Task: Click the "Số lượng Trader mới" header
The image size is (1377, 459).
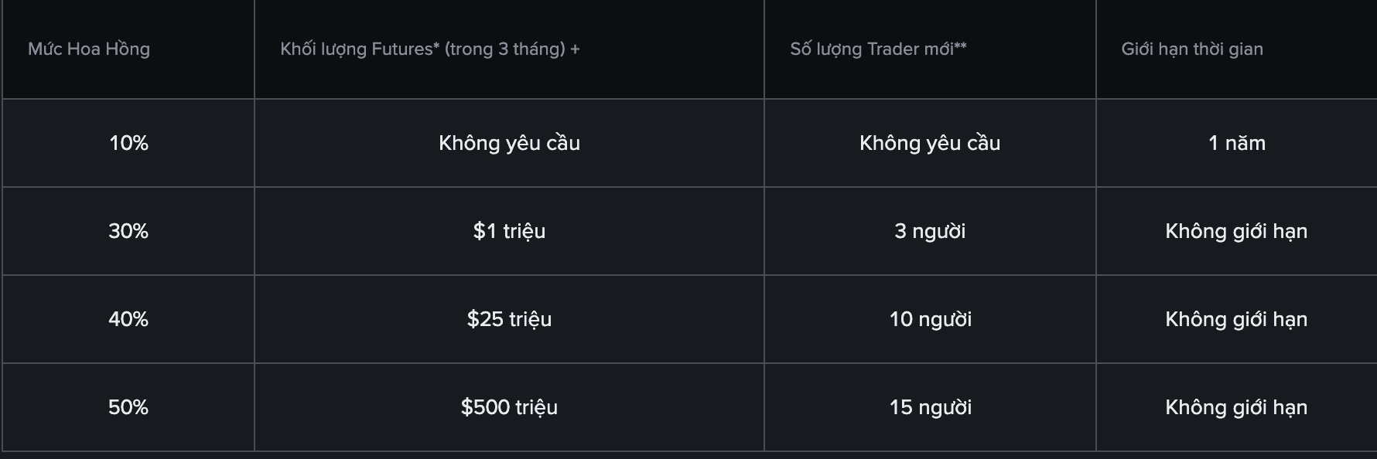Action: click(878, 49)
